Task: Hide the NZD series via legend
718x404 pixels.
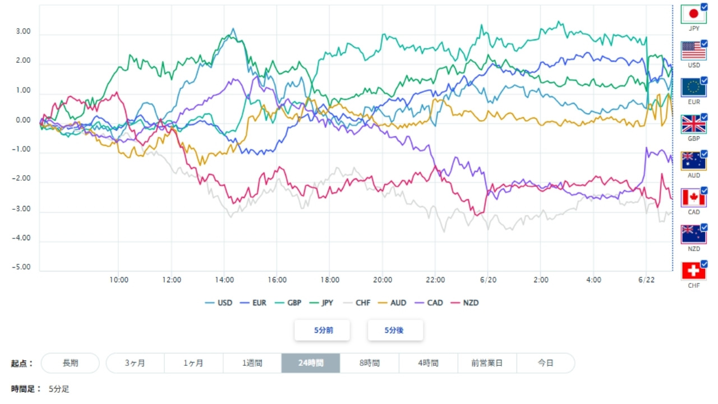Action: [465, 303]
